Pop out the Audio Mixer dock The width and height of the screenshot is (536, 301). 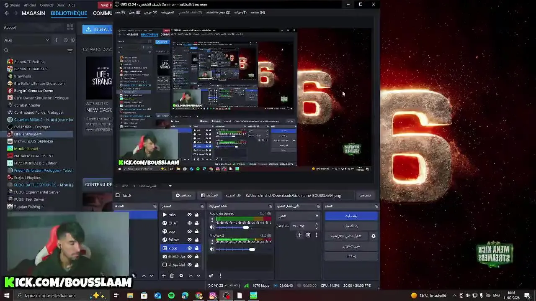pos(270,206)
